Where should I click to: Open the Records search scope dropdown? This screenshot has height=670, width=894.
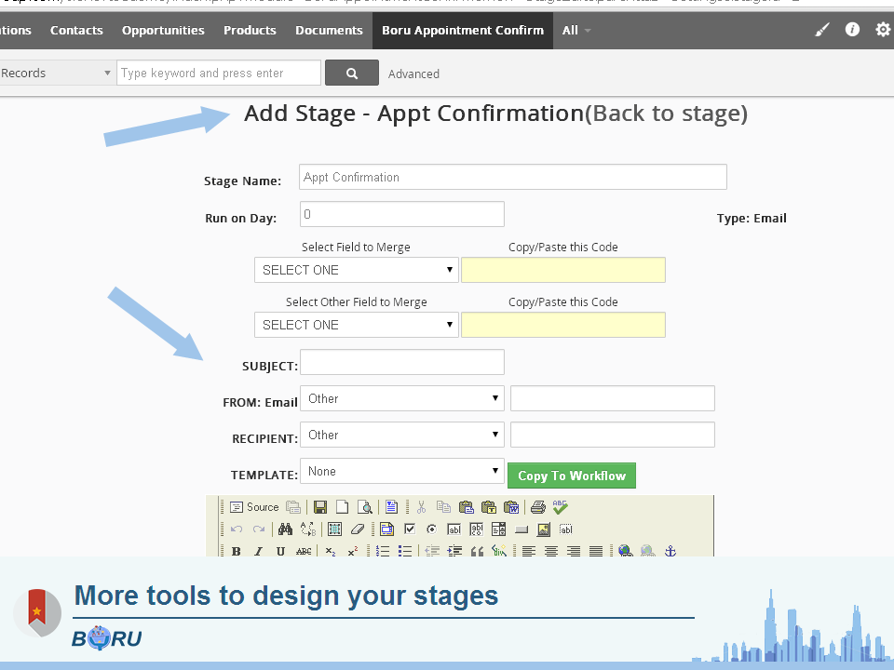click(56, 73)
